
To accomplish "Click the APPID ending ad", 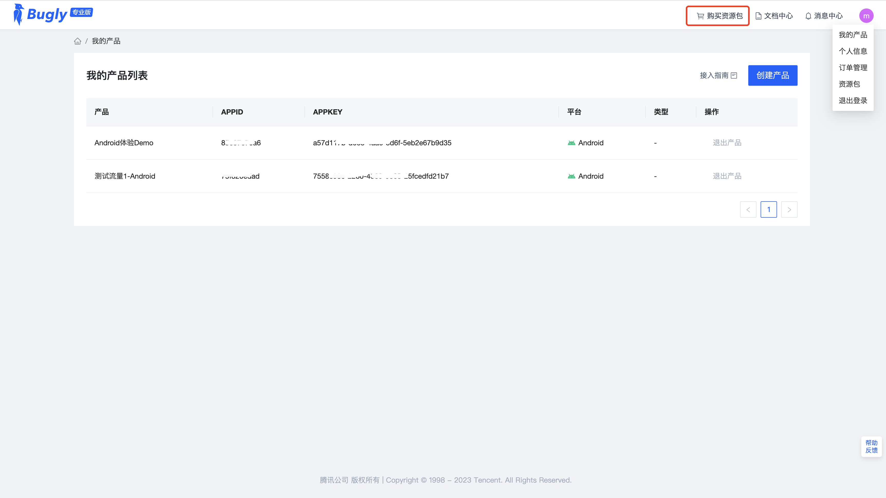I will (240, 176).
